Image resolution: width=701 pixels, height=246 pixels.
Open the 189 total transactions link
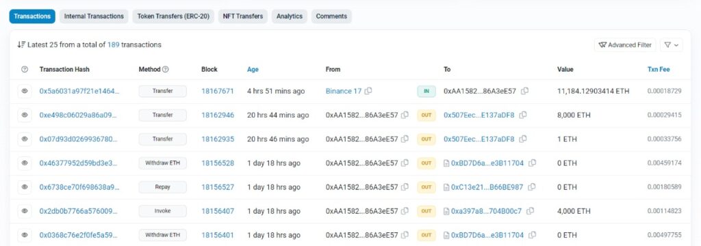[x=113, y=44]
